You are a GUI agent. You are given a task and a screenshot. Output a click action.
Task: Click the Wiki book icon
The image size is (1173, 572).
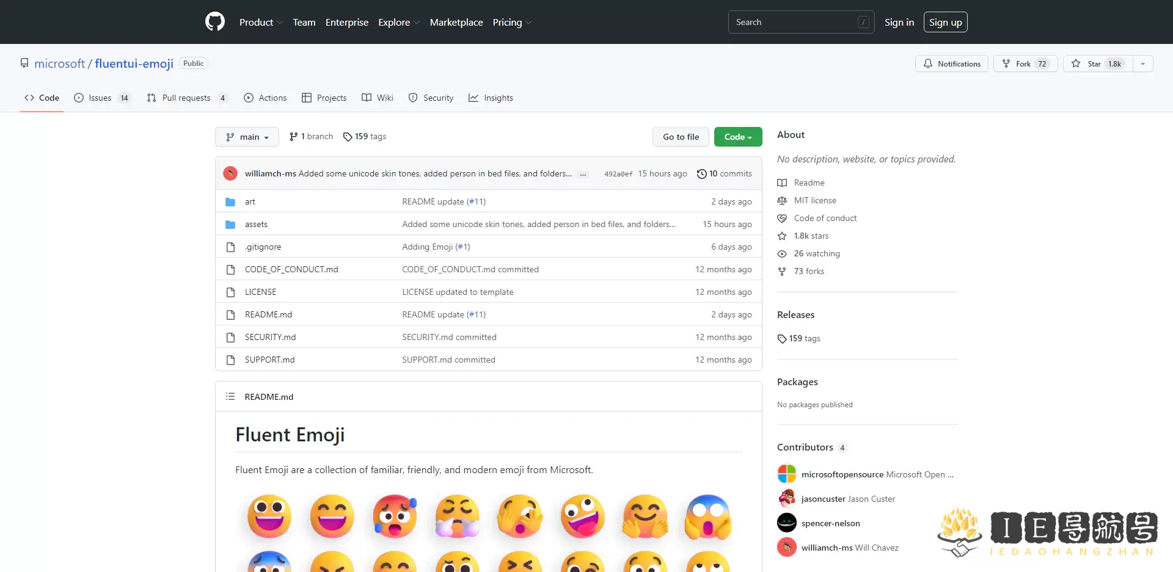[367, 98]
